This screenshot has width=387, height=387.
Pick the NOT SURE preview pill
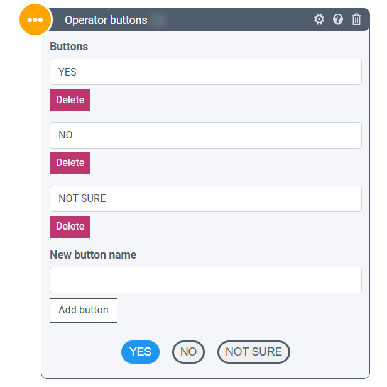[254, 352]
